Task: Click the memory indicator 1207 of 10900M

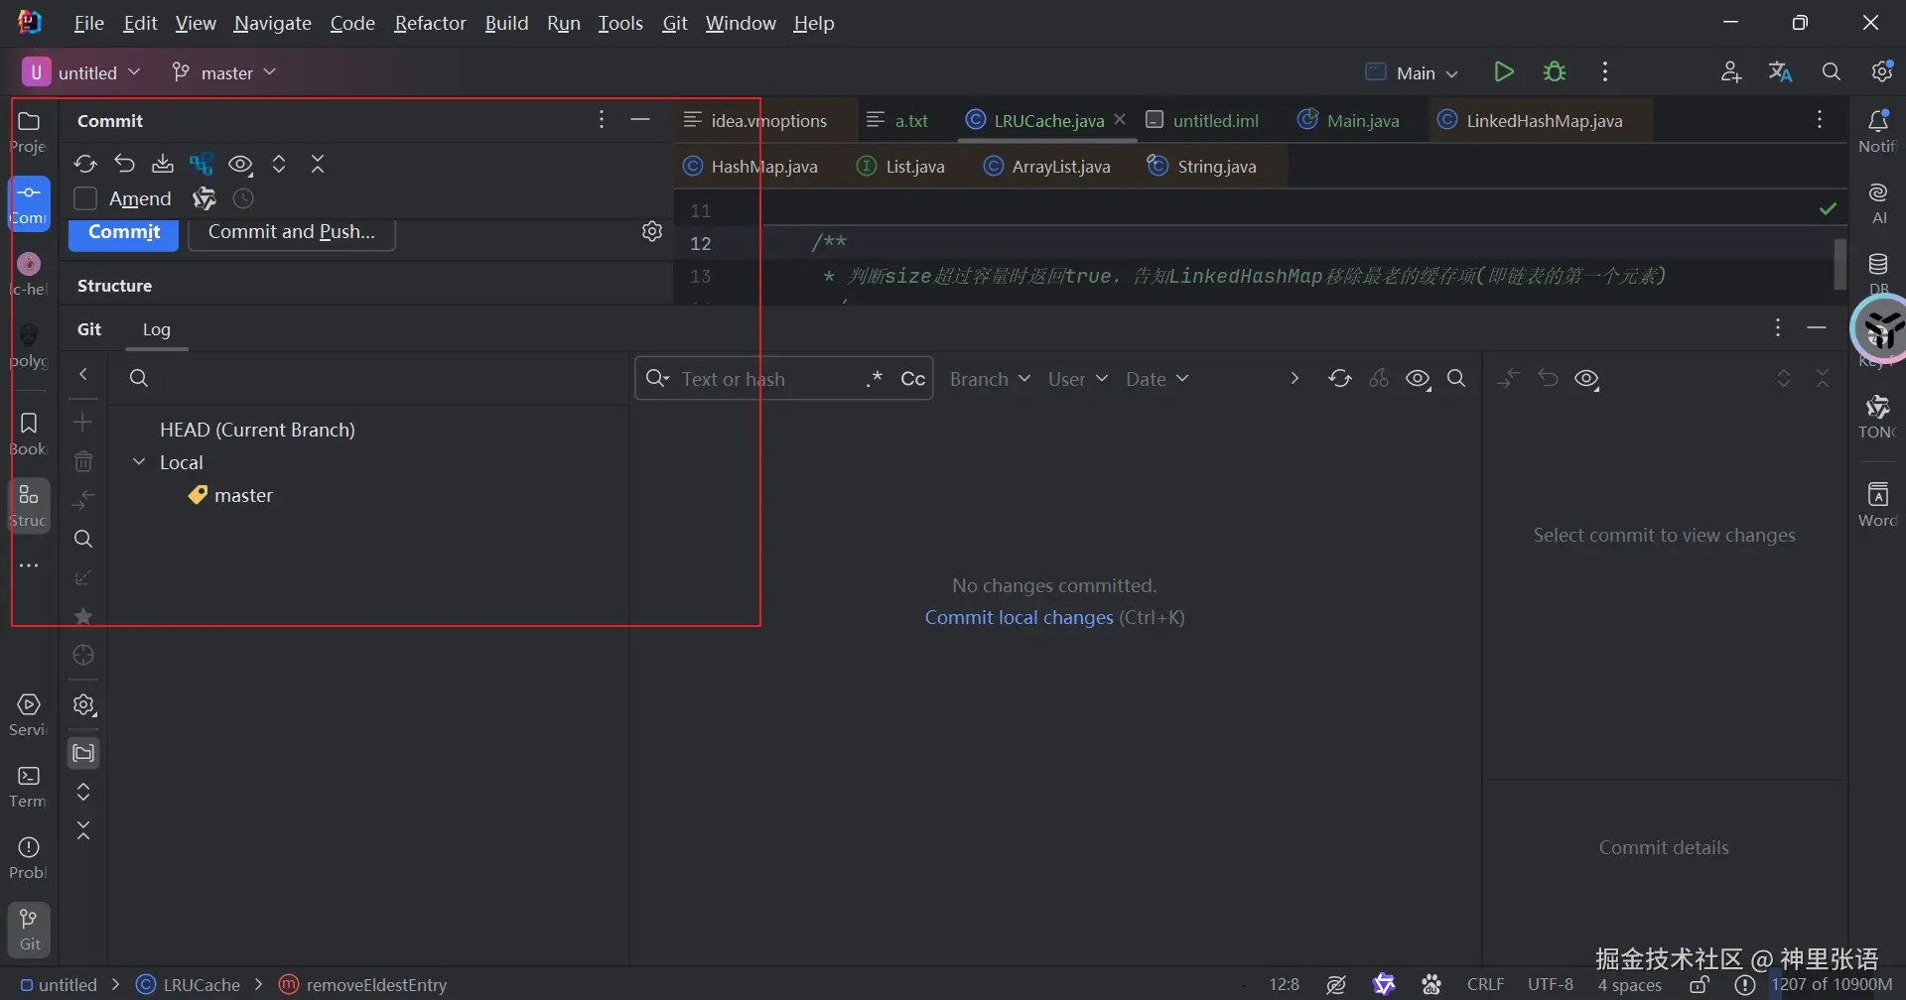Action: 1832,984
